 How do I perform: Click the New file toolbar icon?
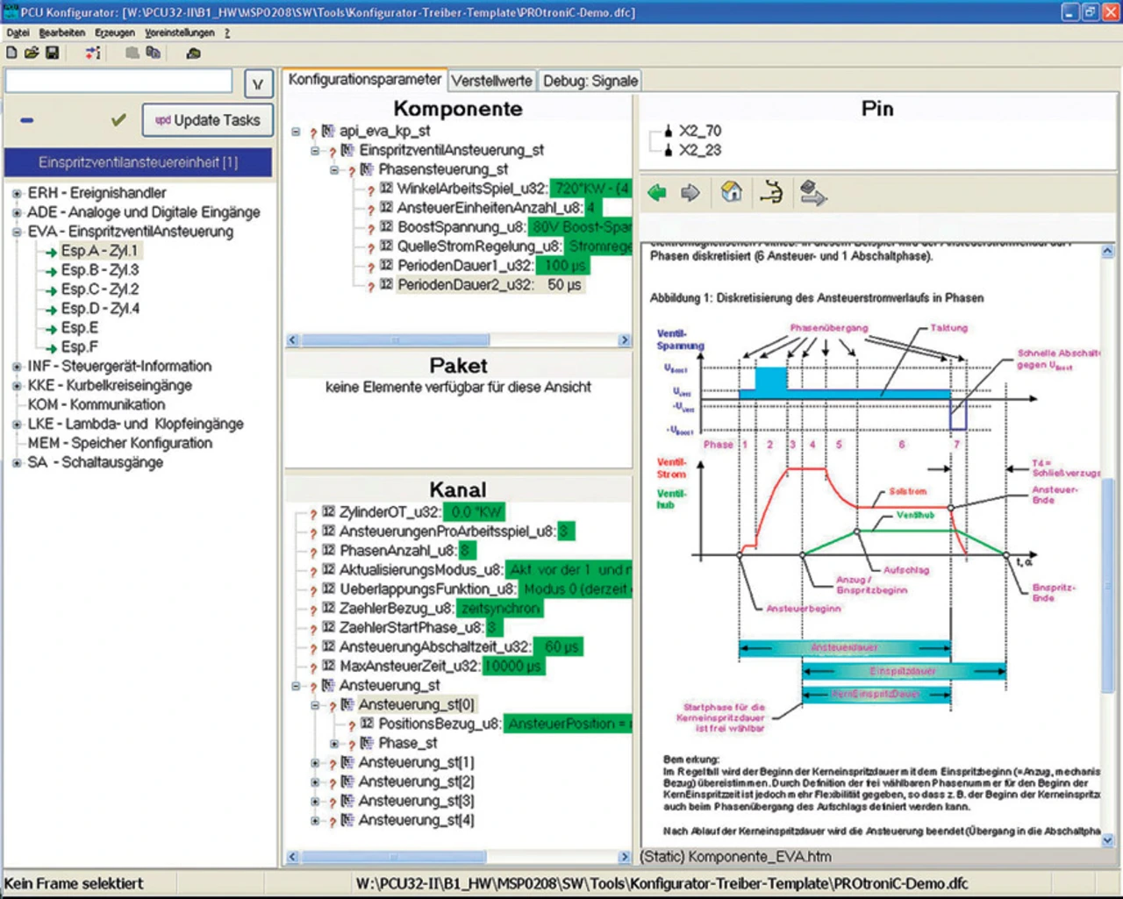point(11,53)
